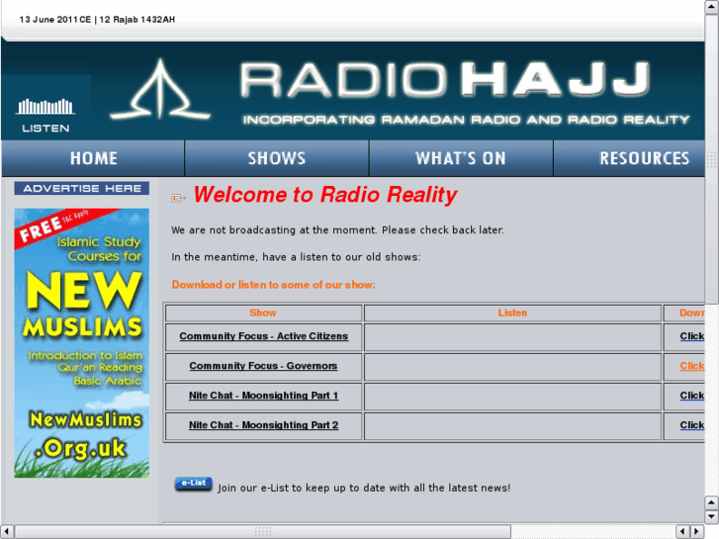The width and height of the screenshot is (719, 539).
Task: Open Nite Chat - Moonsighting Part 2
Action: pyautogui.click(x=264, y=425)
